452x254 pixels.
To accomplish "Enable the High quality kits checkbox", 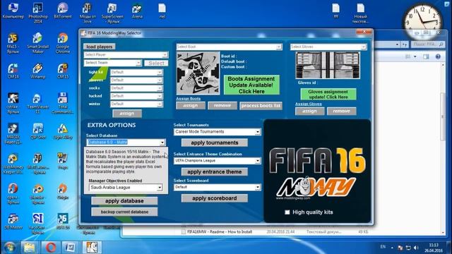I will (287, 212).
